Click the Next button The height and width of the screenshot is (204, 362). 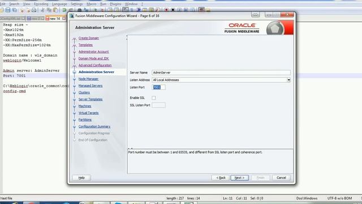240,177
